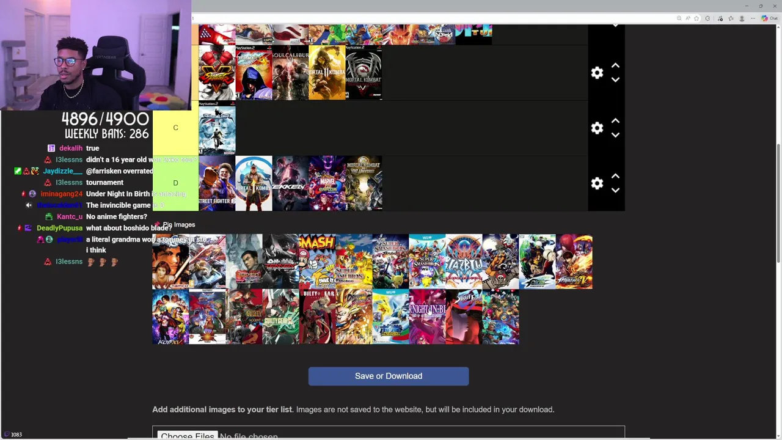
Task: Open the browser three-dot menu
Action: tap(754, 18)
